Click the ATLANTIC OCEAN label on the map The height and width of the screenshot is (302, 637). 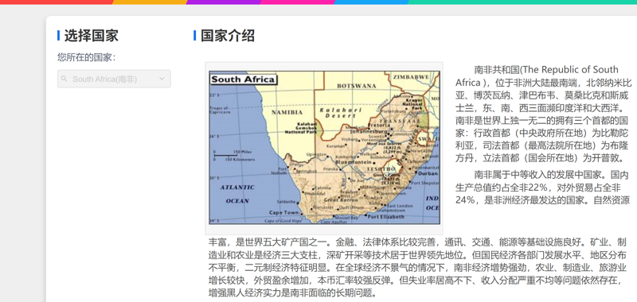pyautogui.click(x=237, y=194)
